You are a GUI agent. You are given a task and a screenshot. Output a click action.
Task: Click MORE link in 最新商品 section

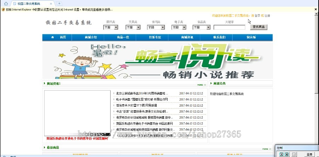tap(267, 149)
